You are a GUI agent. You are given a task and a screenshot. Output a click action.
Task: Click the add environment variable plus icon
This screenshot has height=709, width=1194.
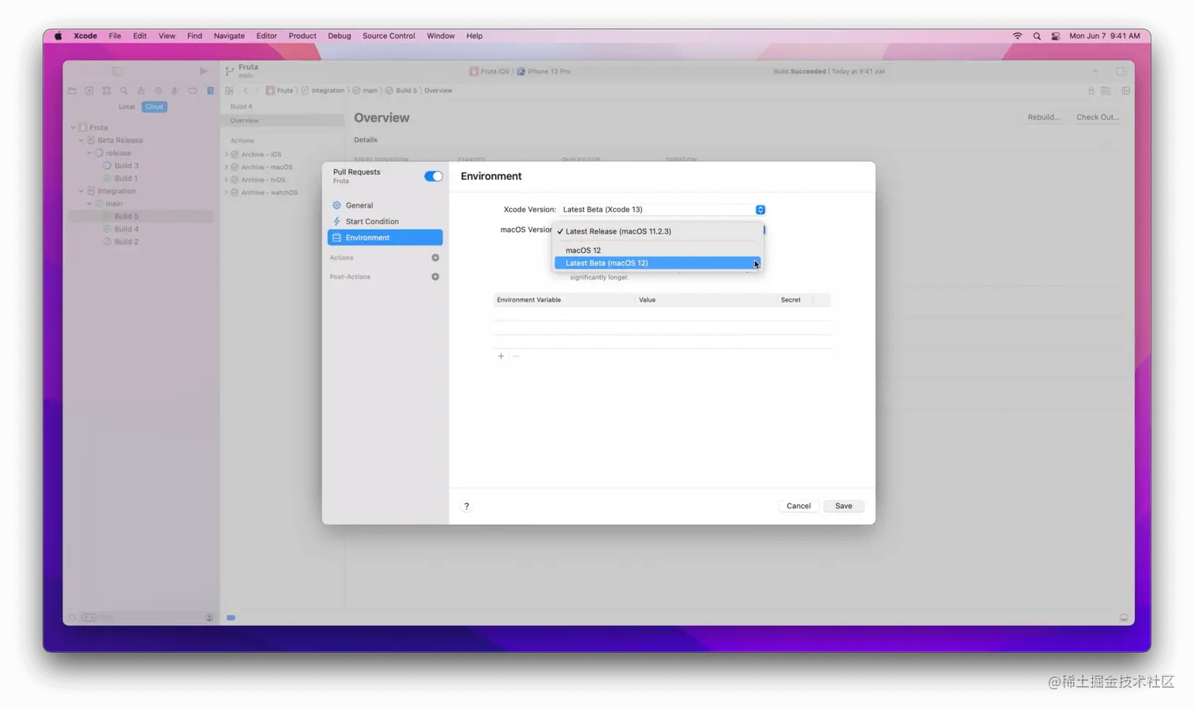[x=501, y=356]
